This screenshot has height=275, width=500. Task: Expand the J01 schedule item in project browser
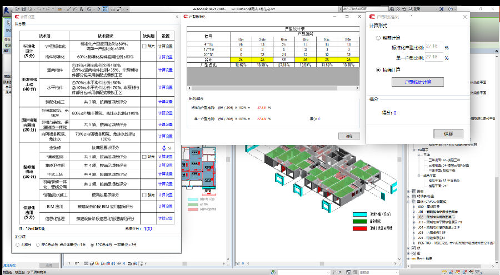coord(414,211)
